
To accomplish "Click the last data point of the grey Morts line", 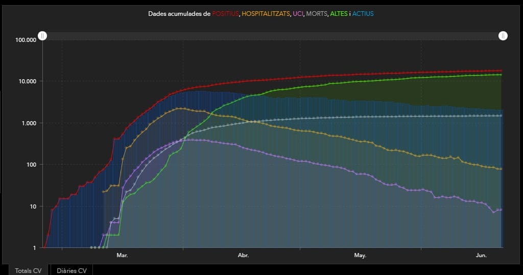I will coord(501,116).
